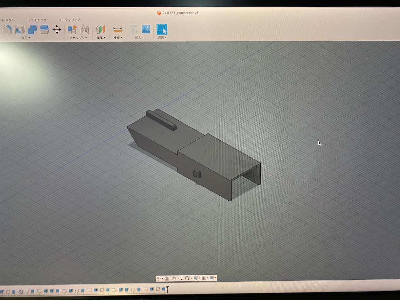Expand the Orbit type dropdown arrow
The image size is (400, 300).
[x=163, y=278]
